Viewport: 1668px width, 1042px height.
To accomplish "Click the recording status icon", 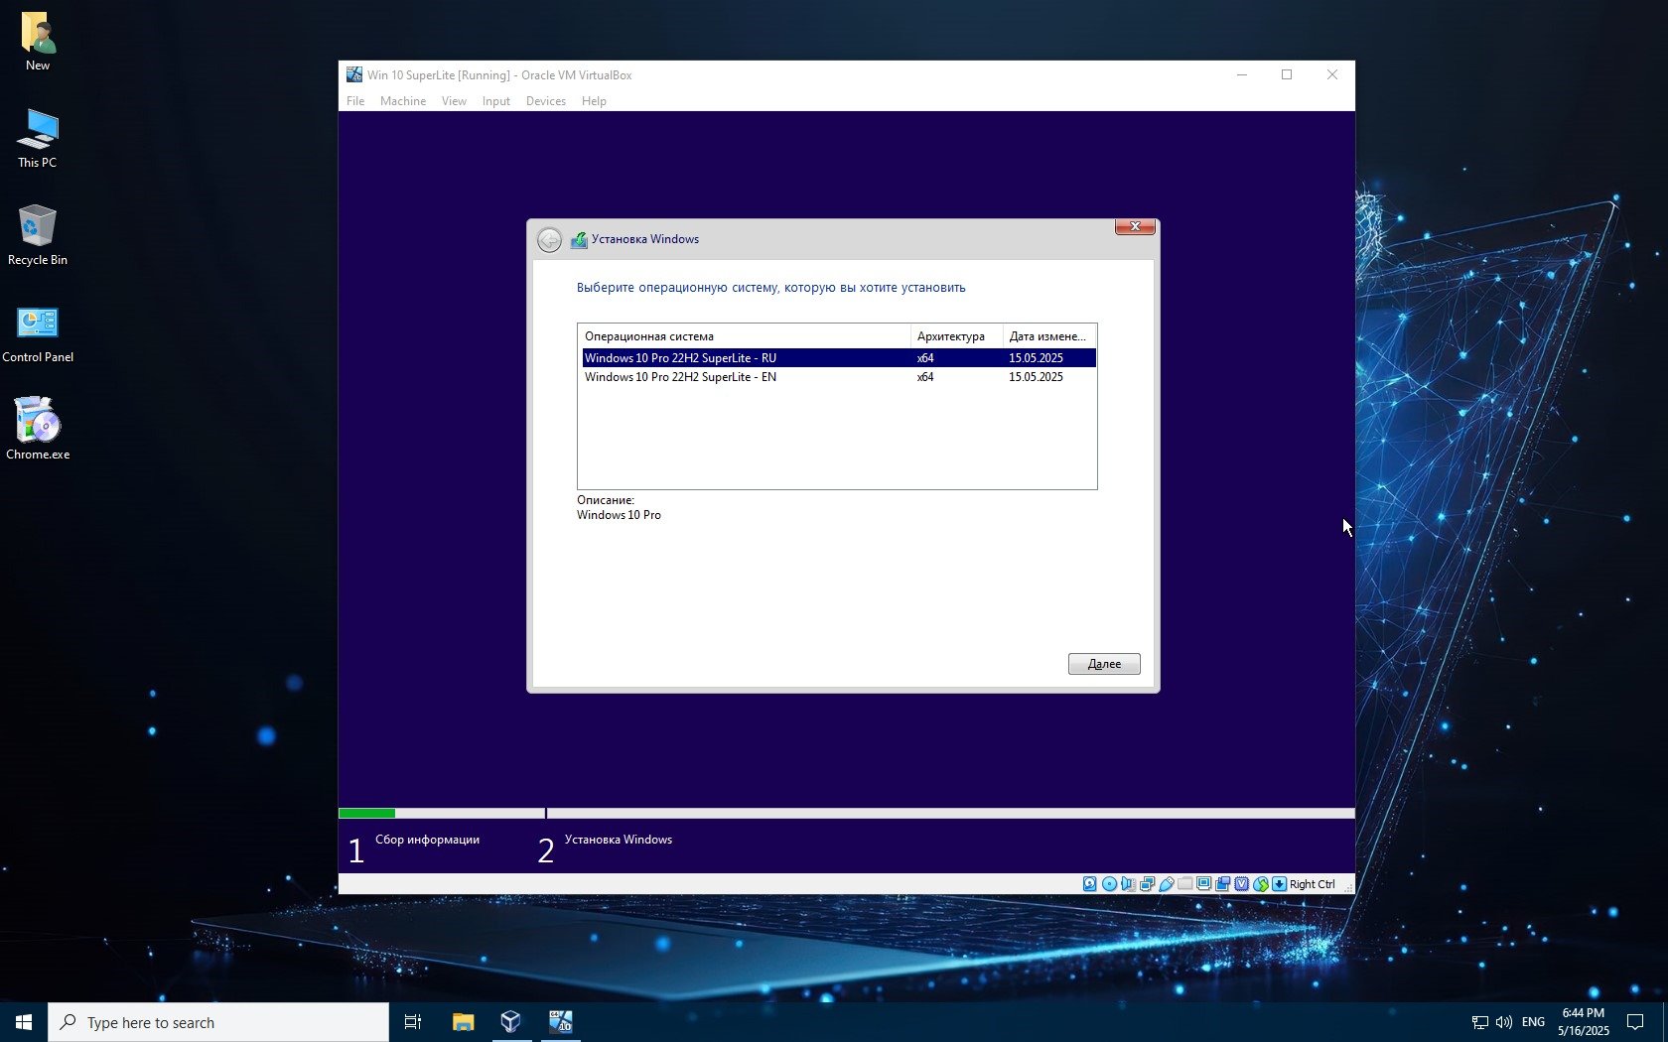I will pos(1223,884).
